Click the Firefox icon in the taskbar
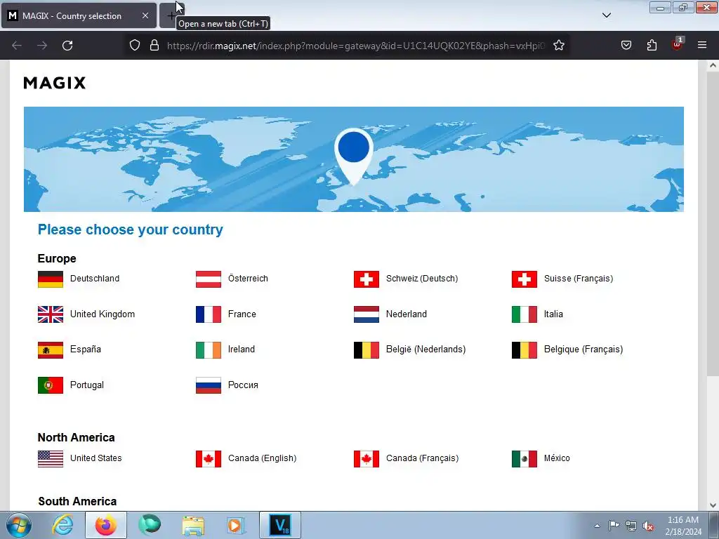Image resolution: width=719 pixels, height=539 pixels. 106,525
